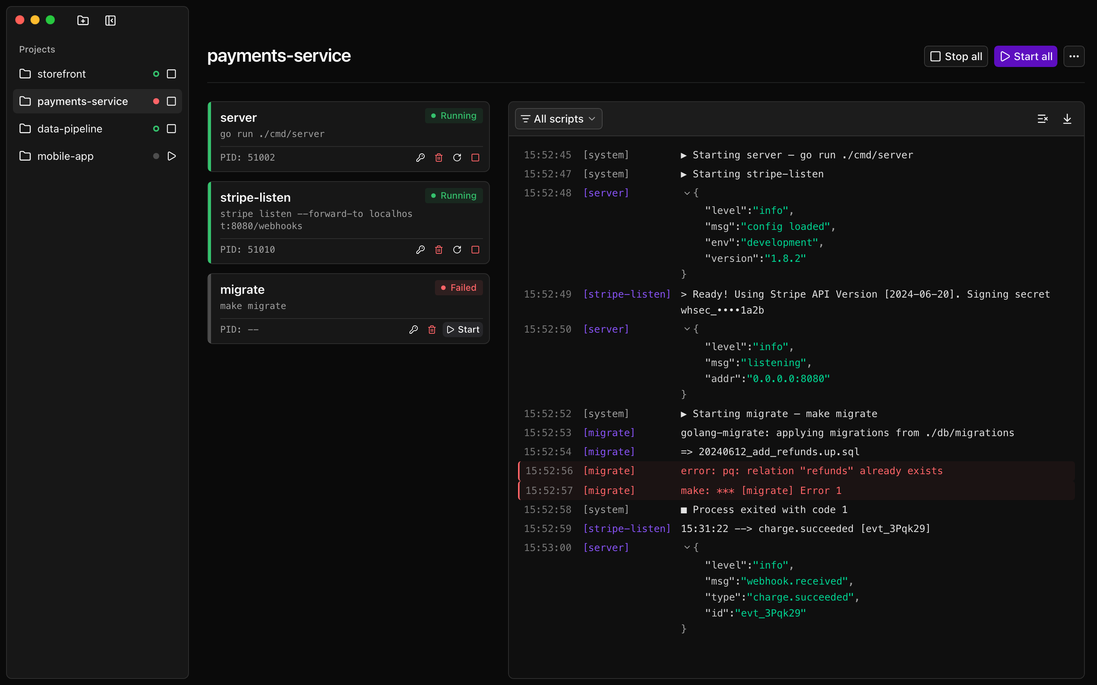Image resolution: width=1097 pixels, height=685 pixels.
Task: Click the 20240612_add_refunds.up.sql log line
Action: coord(796,452)
